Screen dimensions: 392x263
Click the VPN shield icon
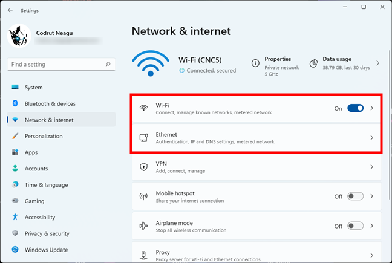coord(143,167)
